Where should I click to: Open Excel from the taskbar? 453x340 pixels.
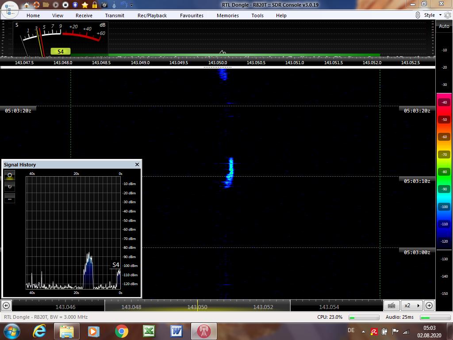pyautogui.click(x=149, y=331)
